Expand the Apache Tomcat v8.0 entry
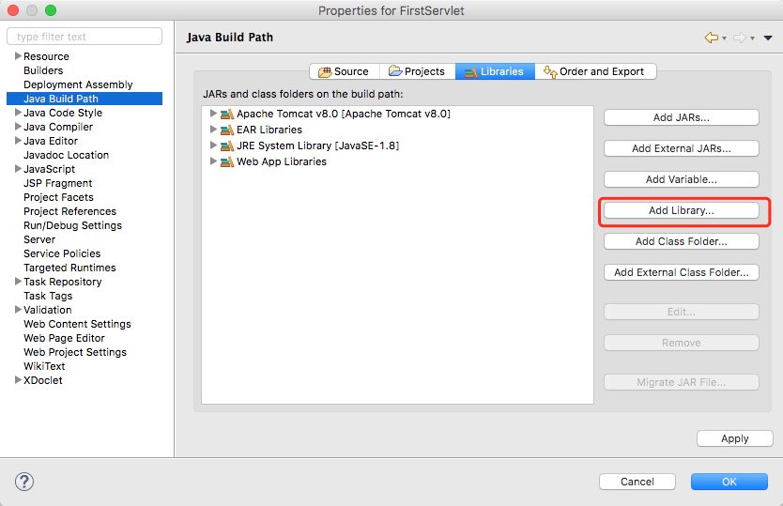This screenshot has height=506, width=783. click(213, 114)
